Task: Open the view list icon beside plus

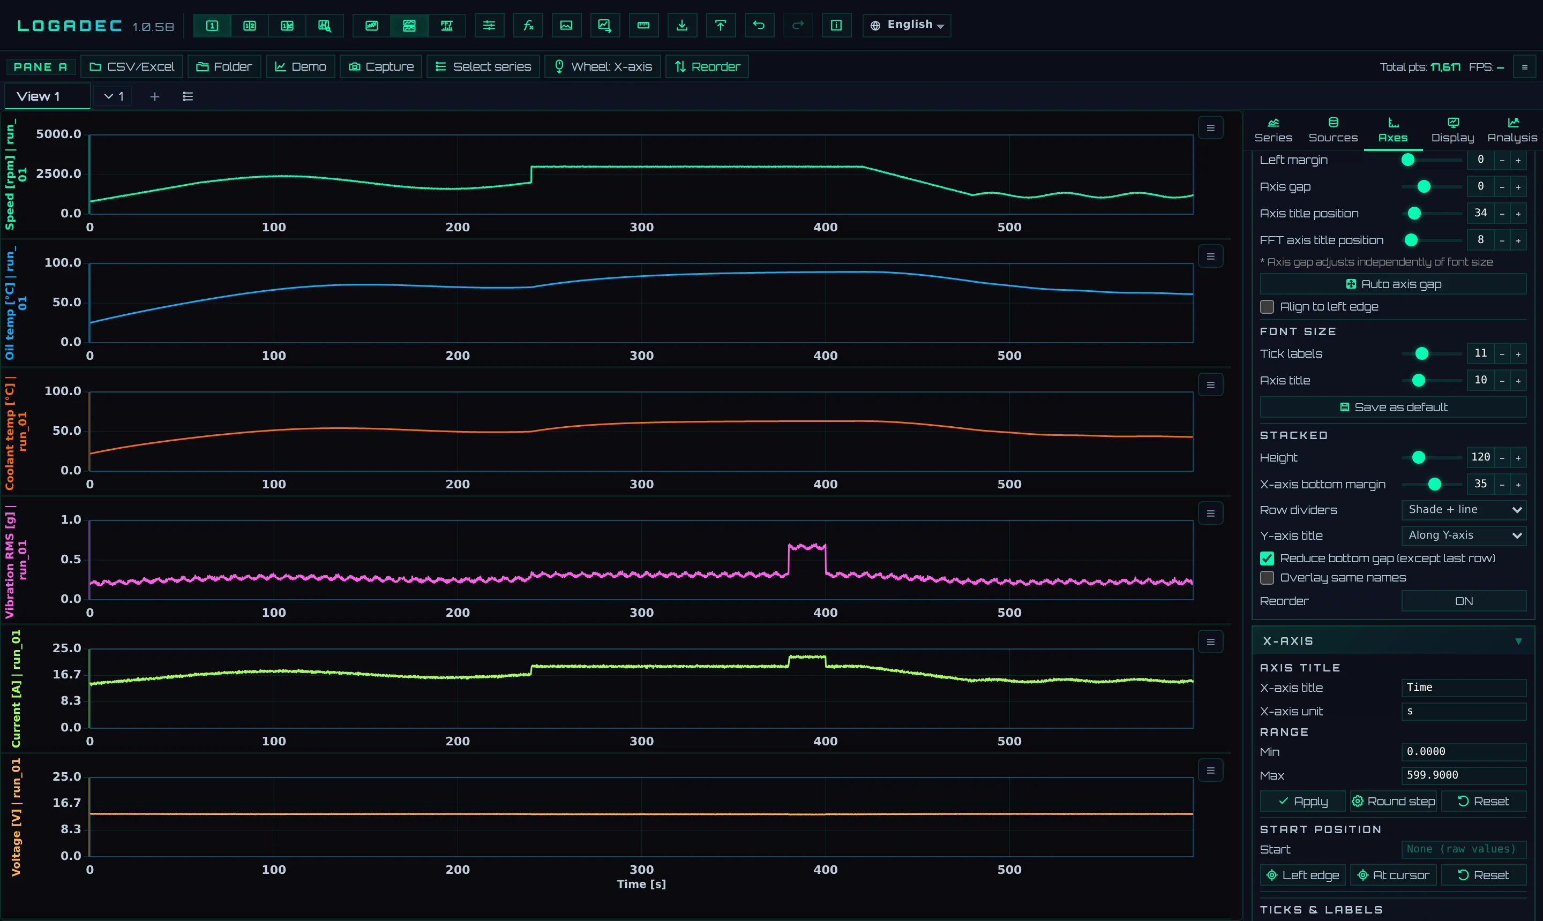Action: 188,96
